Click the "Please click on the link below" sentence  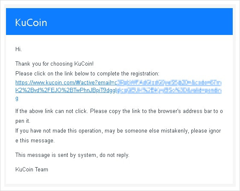pos(88,74)
